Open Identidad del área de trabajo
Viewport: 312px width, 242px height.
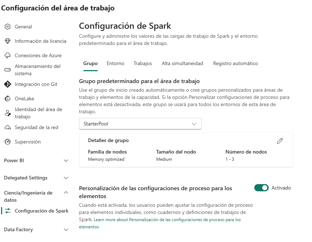pyautogui.click(x=8, y=113)
